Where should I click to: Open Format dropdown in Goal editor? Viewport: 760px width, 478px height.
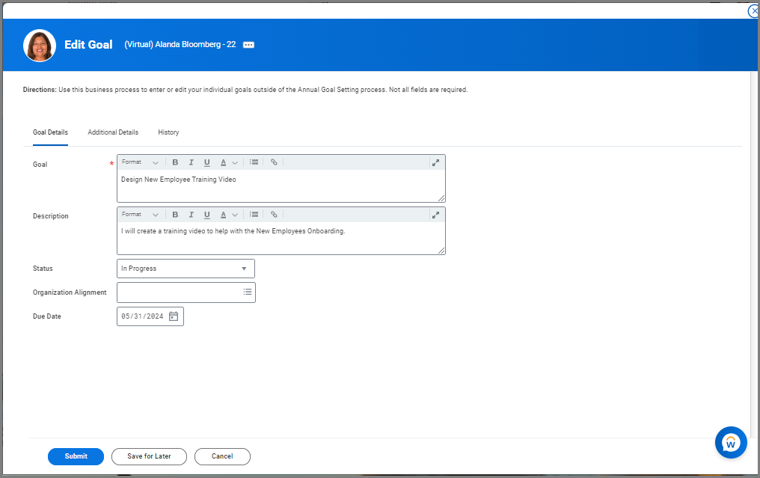coord(140,162)
